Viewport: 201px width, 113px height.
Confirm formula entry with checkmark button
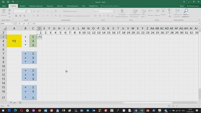pyautogui.click(x=24, y=24)
